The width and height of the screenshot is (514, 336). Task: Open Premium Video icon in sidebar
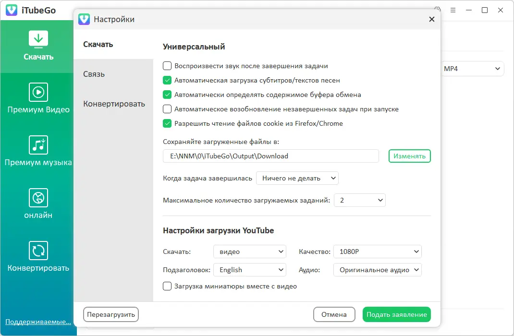point(38,92)
